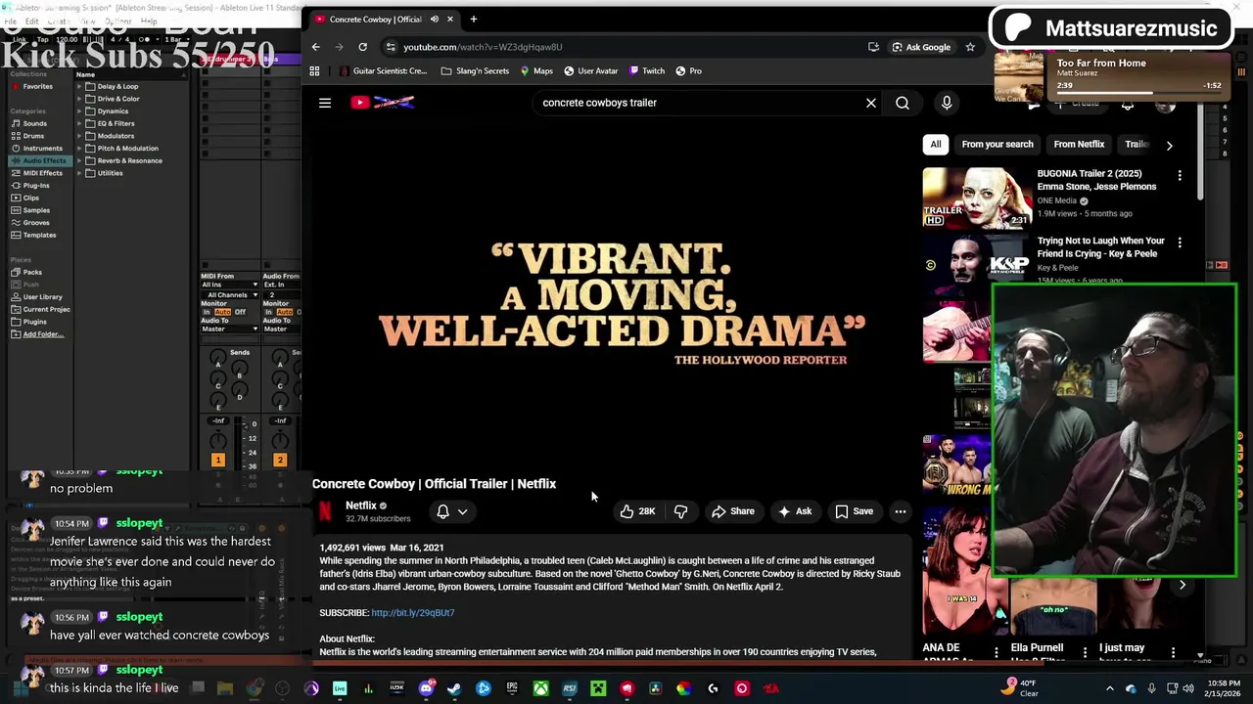Select the All filter chip
Image resolution: width=1253 pixels, height=704 pixels.
(936, 145)
